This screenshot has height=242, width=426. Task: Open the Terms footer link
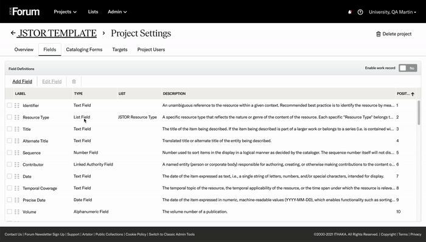click(403, 235)
